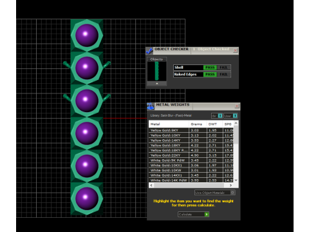Click the 1 Object Checked status text
Screen dimensions: 309x232
pos(211,49)
